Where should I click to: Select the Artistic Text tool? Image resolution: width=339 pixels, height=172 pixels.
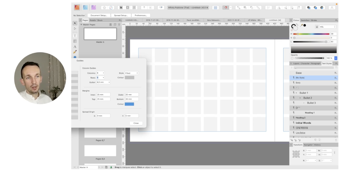(75, 47)
